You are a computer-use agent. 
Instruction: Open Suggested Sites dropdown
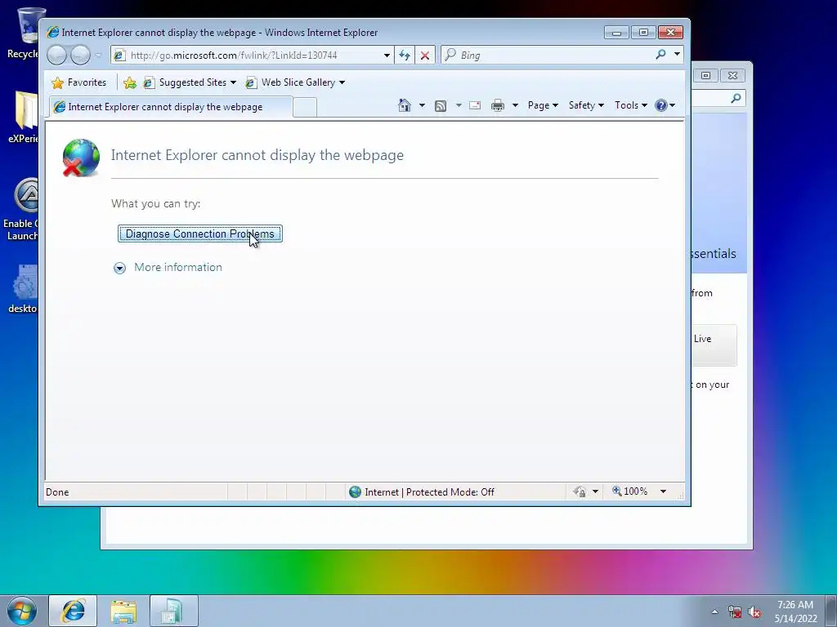point(190,82)
